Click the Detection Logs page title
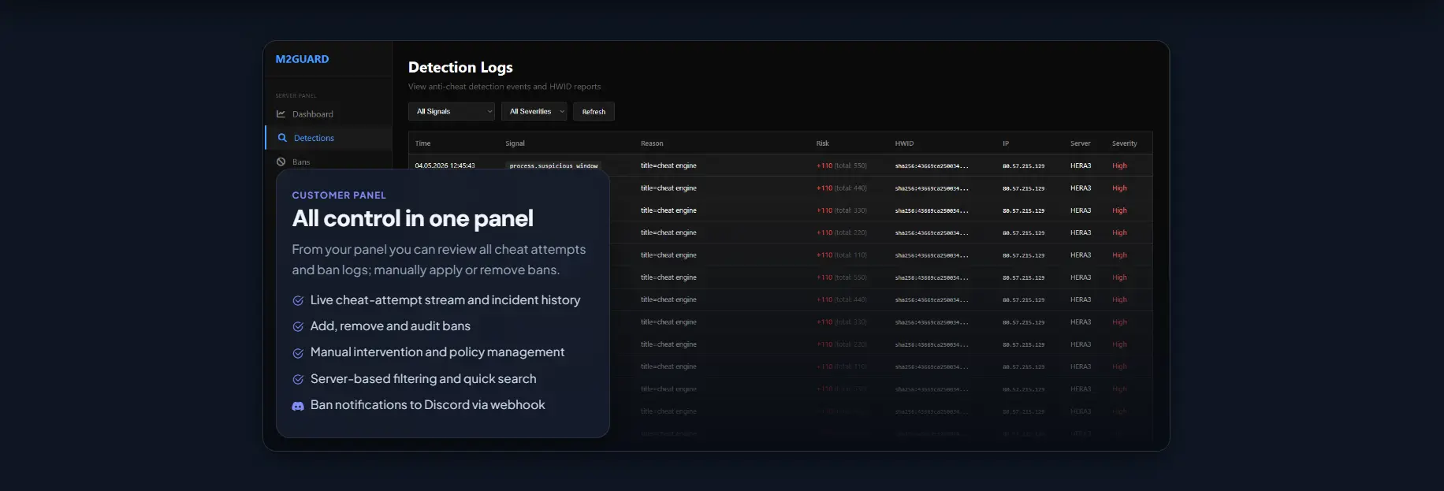1444x491 pixels. (460, 68)
